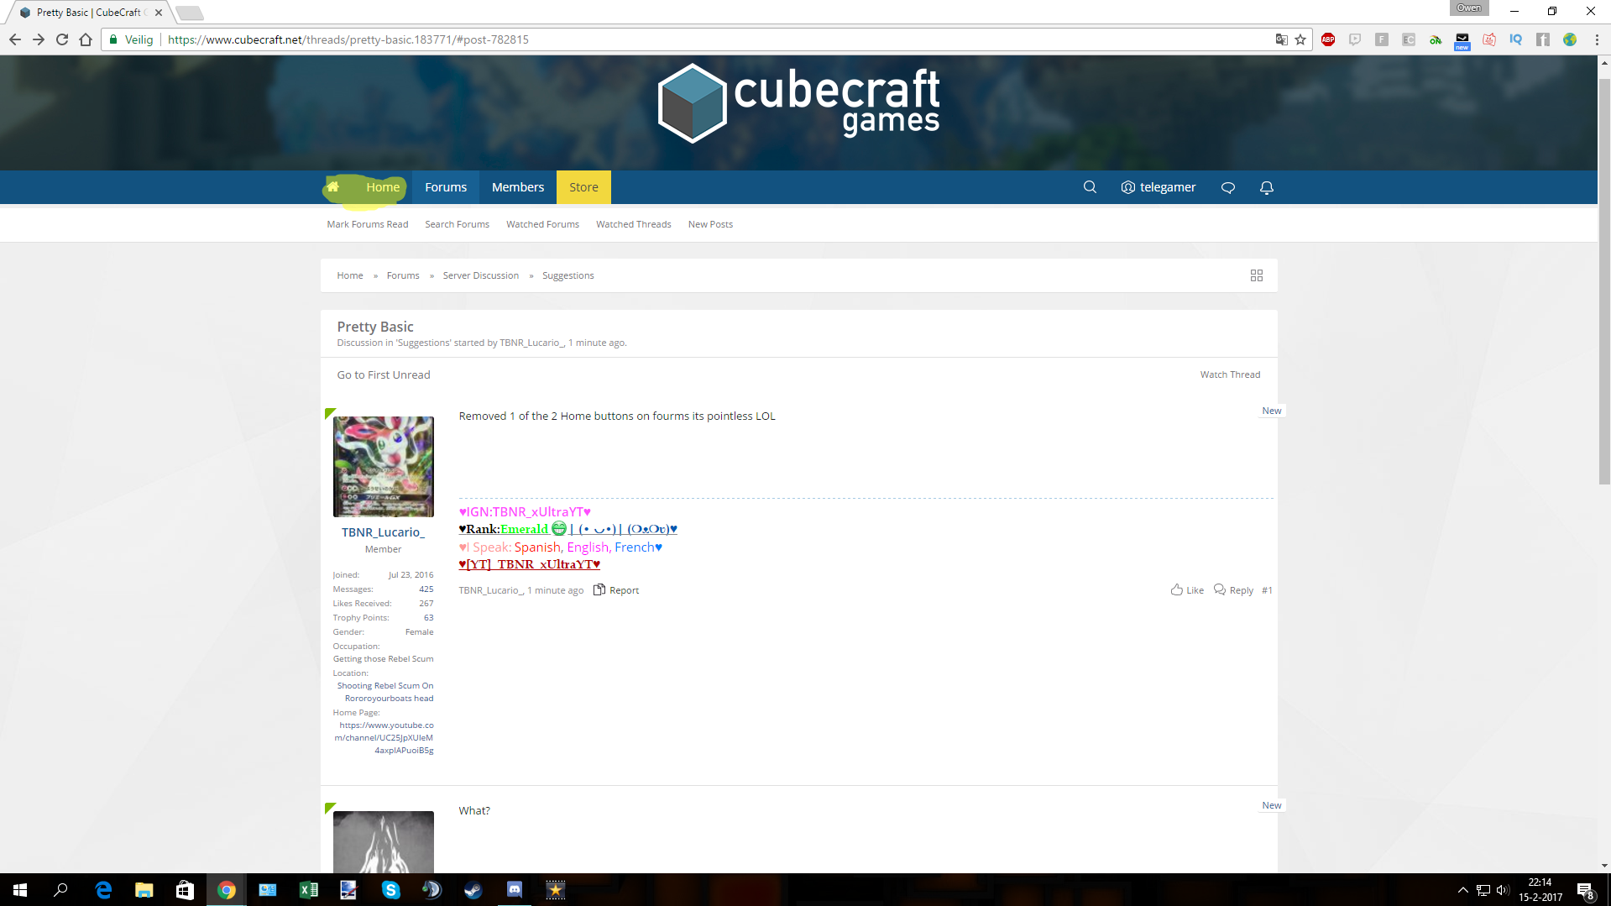
Task: Click the grid icon in the breadcrumb bar
Action: pos(1257,275)
